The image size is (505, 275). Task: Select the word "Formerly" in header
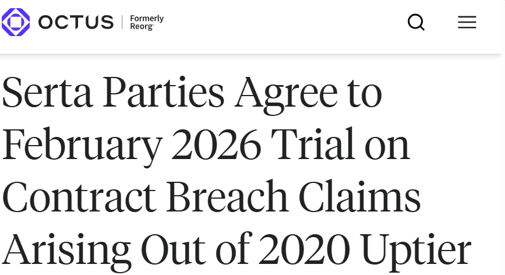[x=147, y=19]
